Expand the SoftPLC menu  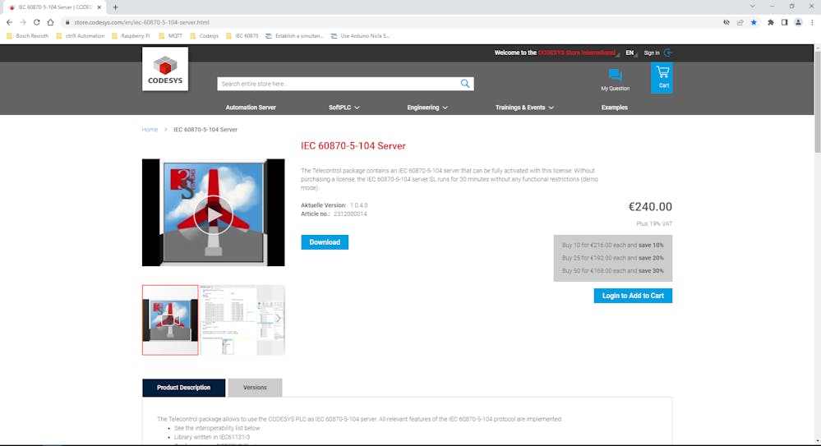tap(344, 108)
